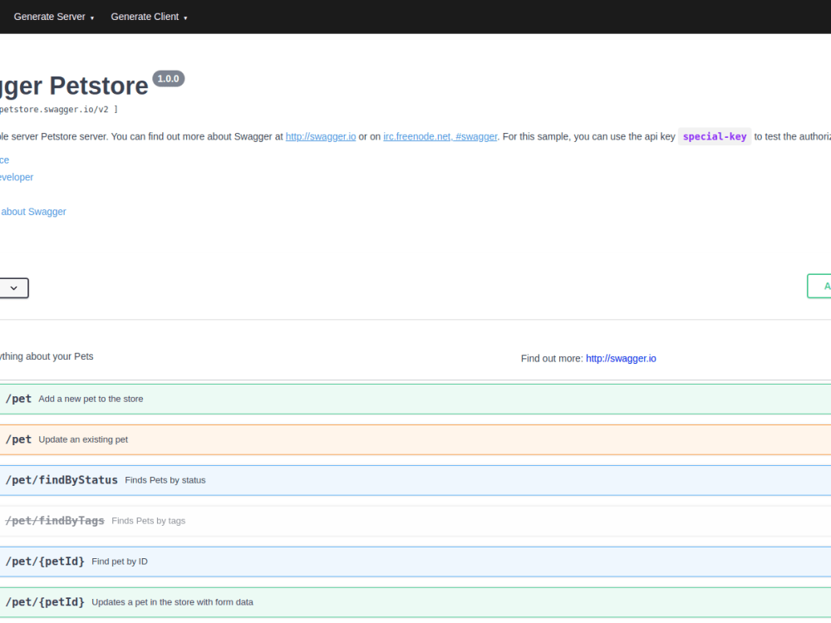Screen dimensions: 831x623
Task: Open the 'about Swagger' external docs link
Action: pyautogui.click(x=33, y=212)
